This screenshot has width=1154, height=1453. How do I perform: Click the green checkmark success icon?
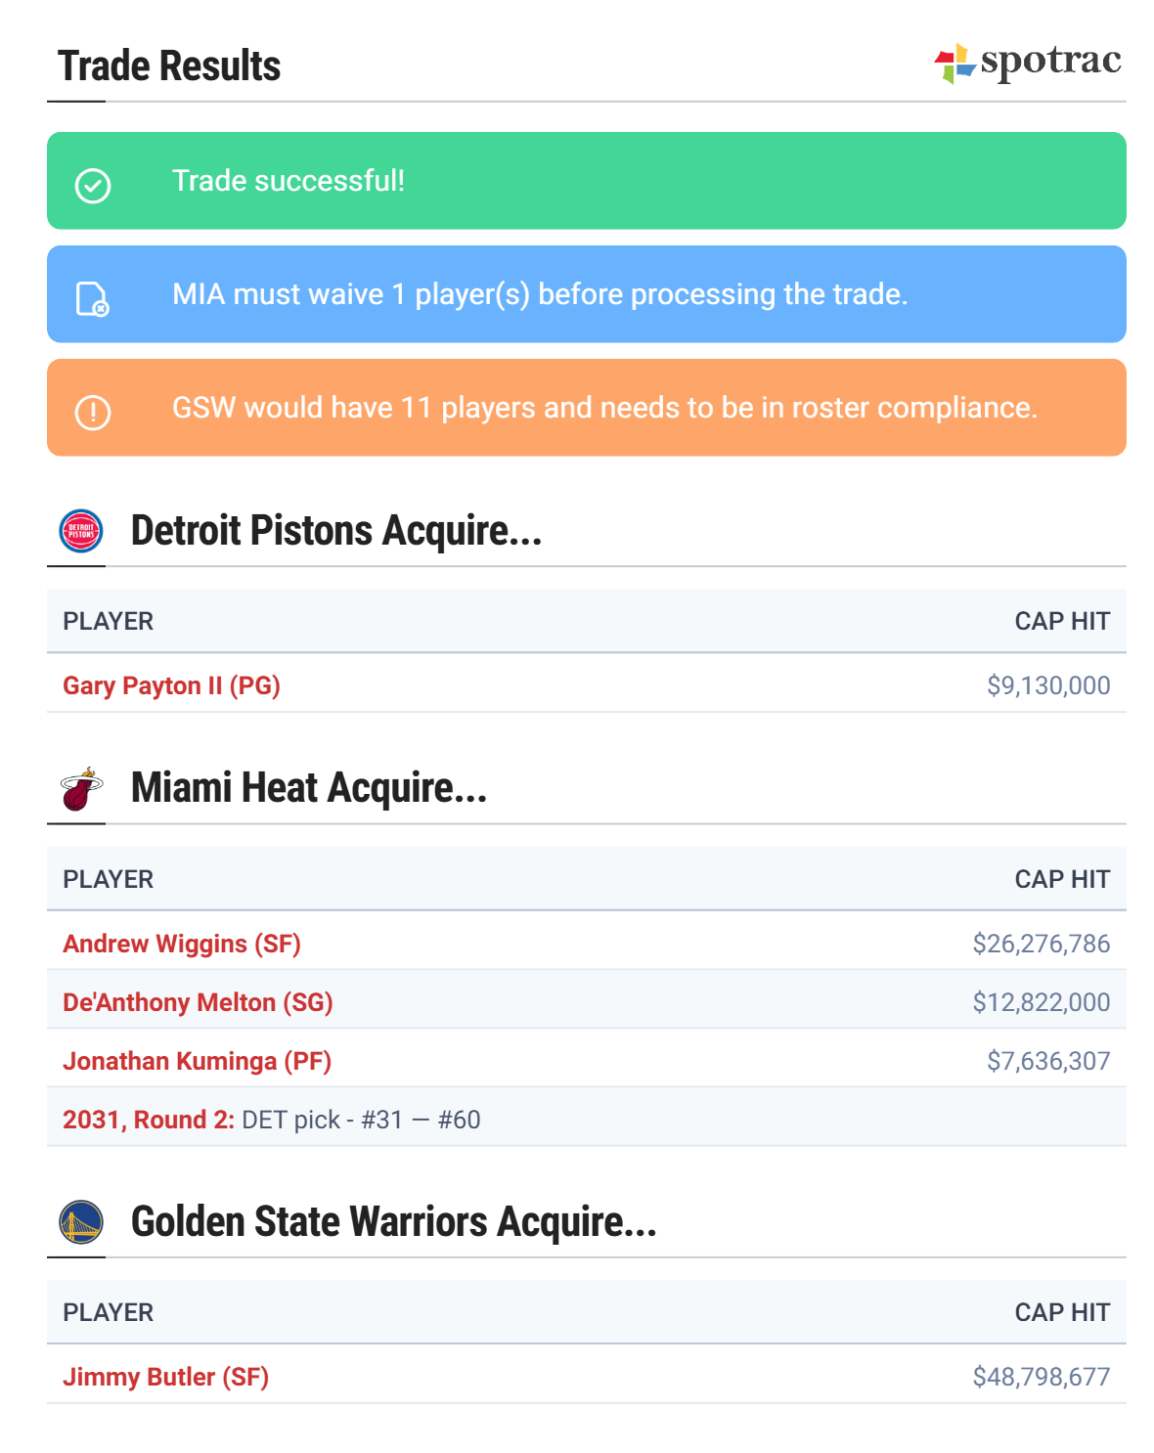[93, 185]
